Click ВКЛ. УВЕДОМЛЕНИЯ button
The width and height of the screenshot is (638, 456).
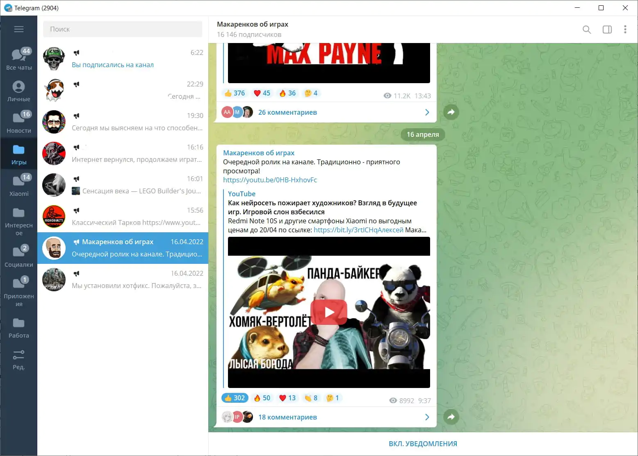click(x=423, y=444)
